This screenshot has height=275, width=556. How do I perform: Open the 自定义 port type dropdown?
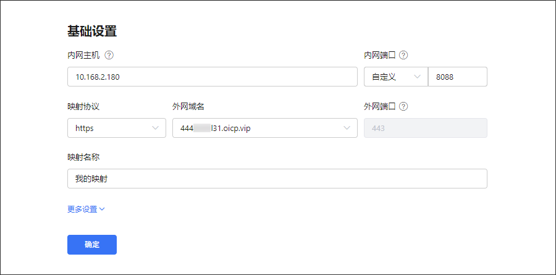pyautogui.click(x=395, y=77)
